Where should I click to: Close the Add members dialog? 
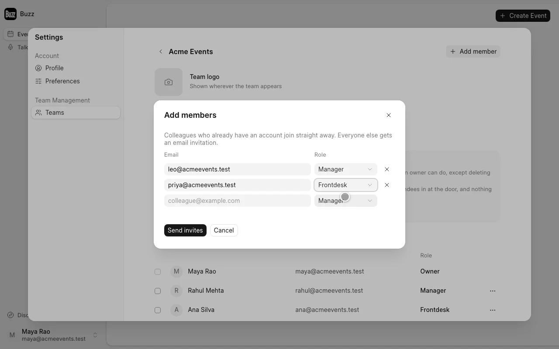(389, 115)
